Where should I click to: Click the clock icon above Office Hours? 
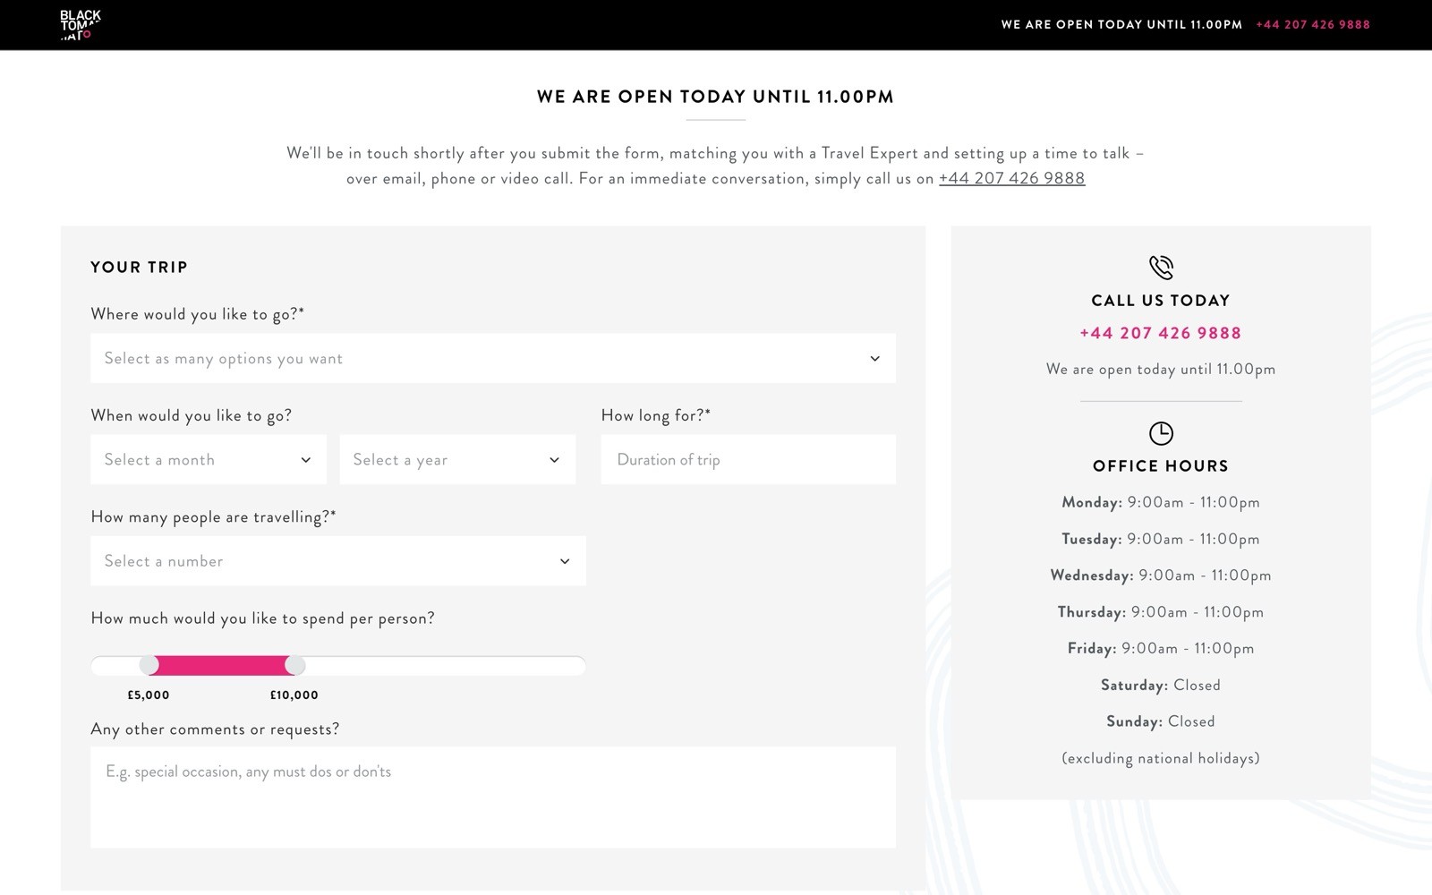(1161, 433)
